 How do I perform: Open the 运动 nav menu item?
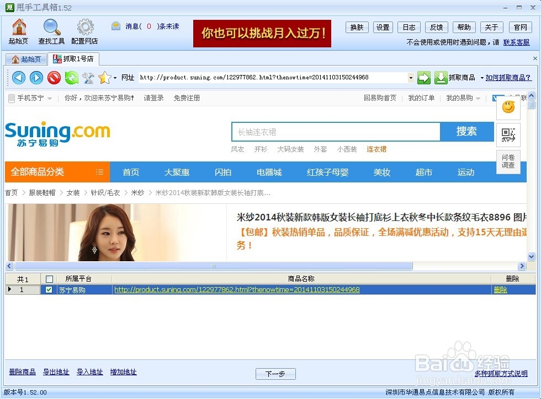(466, 172)
